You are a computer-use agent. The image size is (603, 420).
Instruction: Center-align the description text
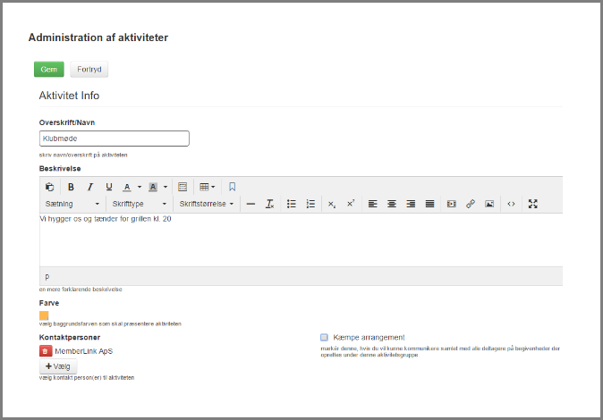click(x=392, y=204)
